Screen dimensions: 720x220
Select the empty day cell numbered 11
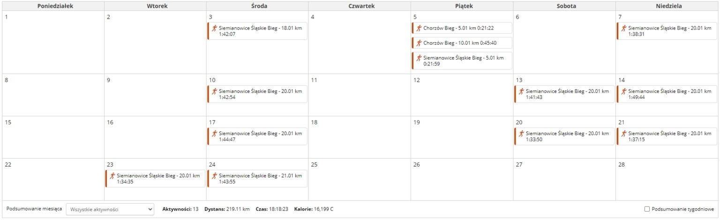360,95
